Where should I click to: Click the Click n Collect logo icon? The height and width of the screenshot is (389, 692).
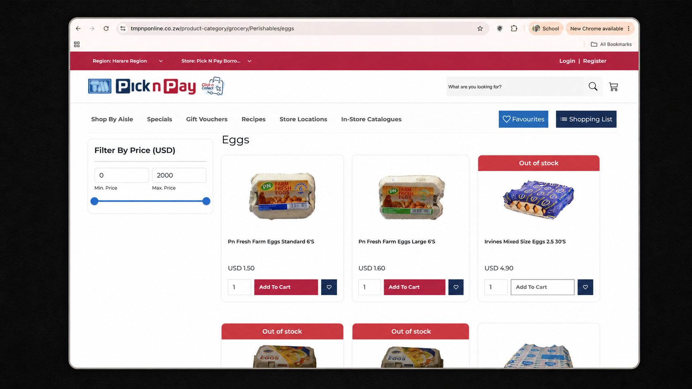tap(212, 86)
